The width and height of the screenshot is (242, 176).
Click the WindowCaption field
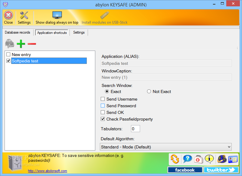pos(166,77)
